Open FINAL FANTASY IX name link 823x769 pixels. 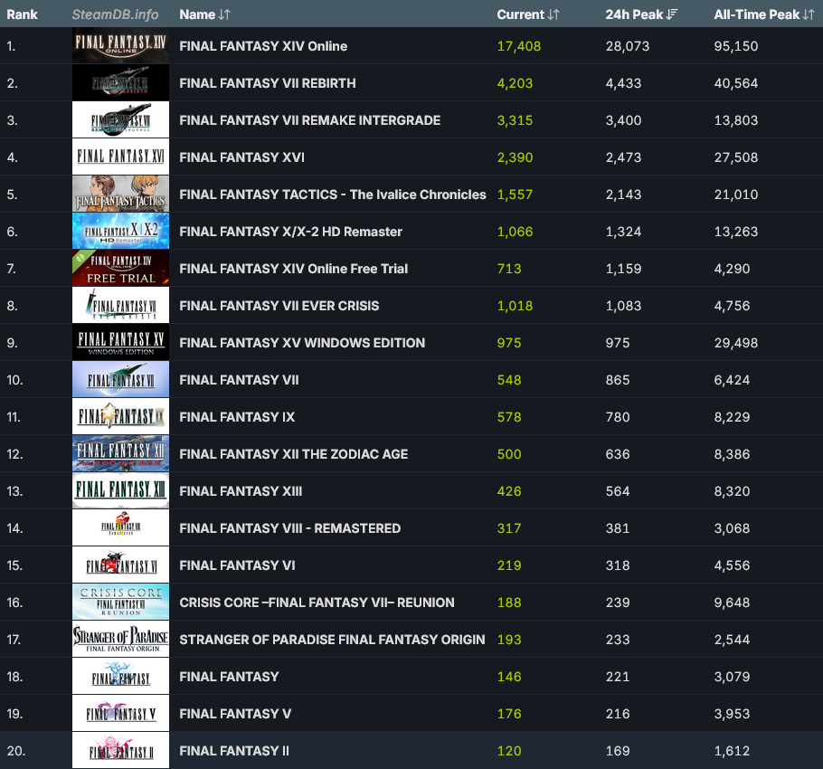237,417
